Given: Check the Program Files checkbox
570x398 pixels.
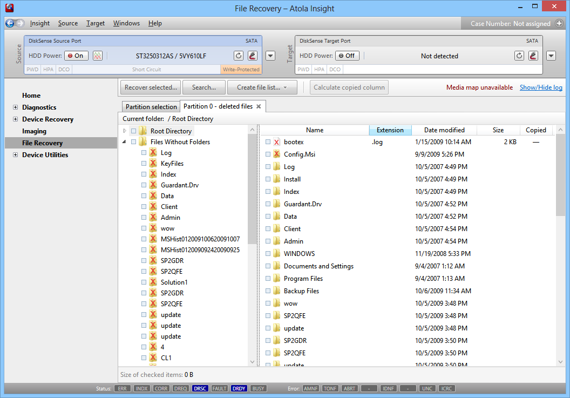Looking at the screenshot, I should point(268,278).
